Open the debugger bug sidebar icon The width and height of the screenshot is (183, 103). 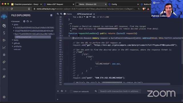[x=4, y=55]
